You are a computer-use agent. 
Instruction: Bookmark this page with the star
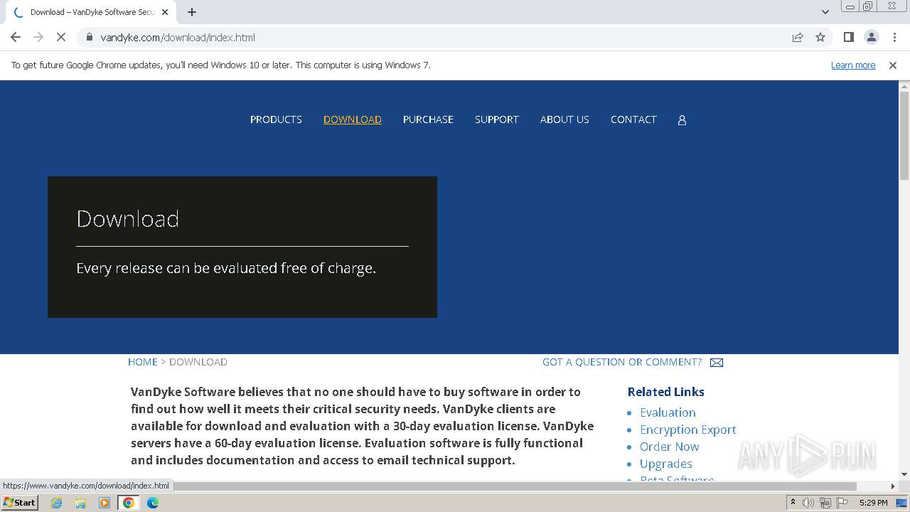pos(820,37)
